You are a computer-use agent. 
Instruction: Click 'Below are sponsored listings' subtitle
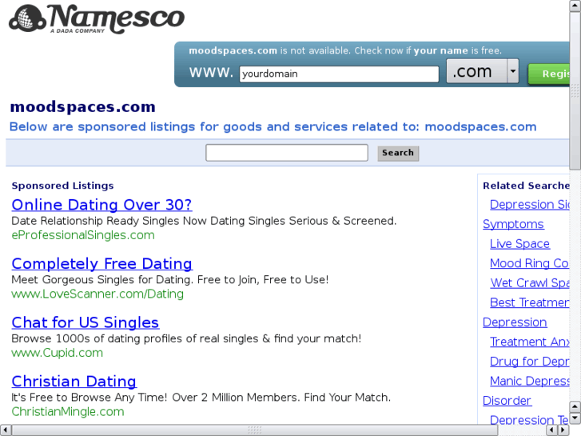tap(273, 127)
